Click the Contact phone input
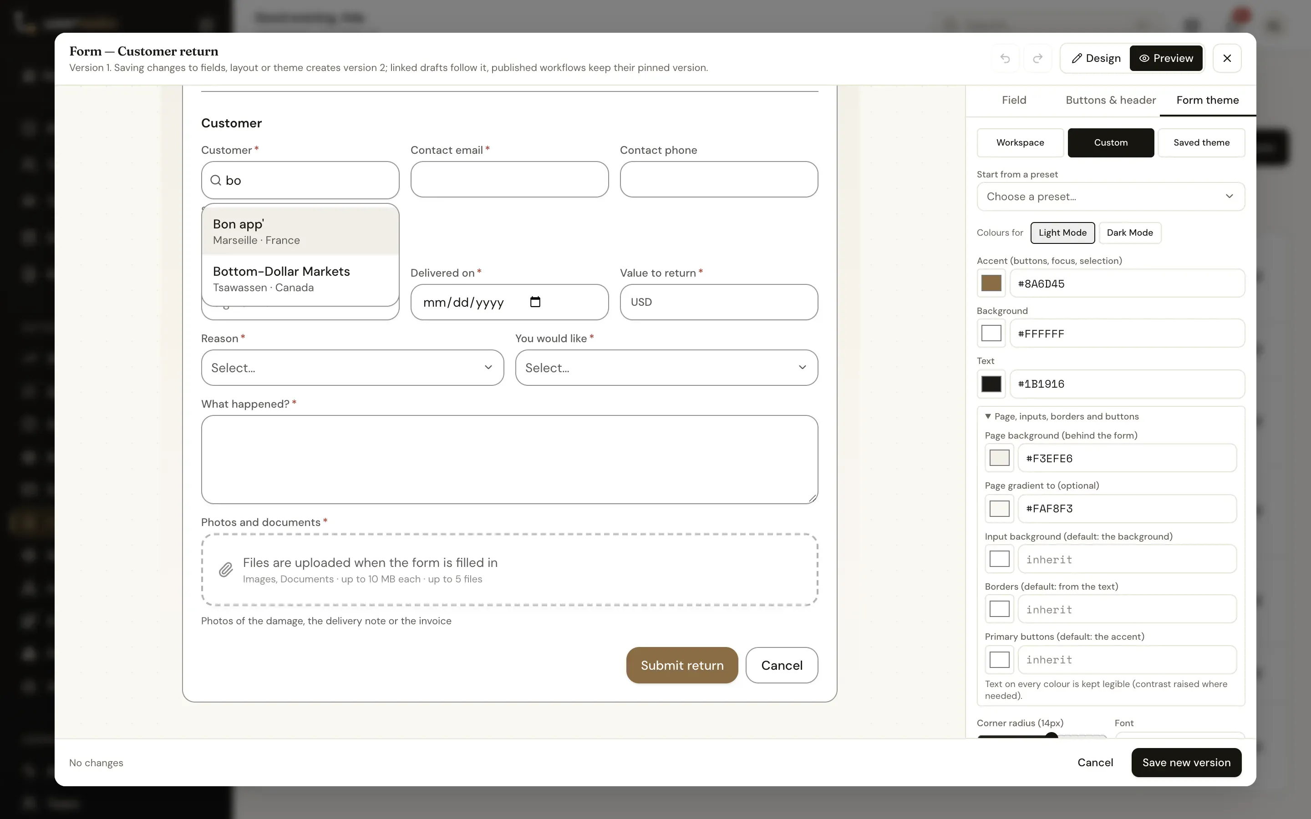The height and width of the screenshot is (819, 1311). pyautogui.click(x=719, y=179)
